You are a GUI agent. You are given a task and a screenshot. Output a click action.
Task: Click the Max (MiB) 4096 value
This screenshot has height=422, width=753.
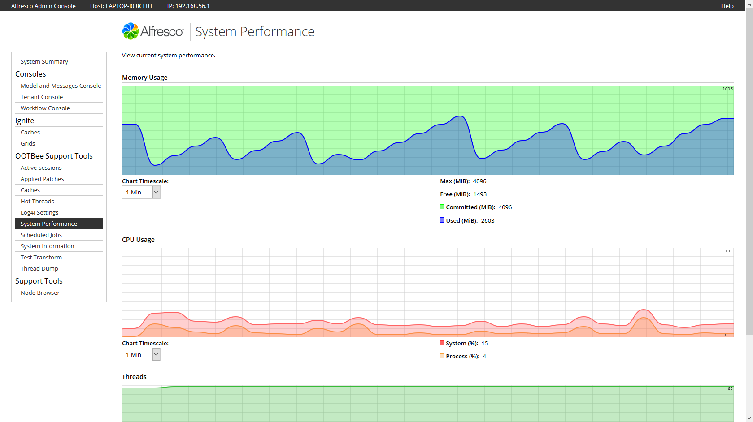[479, 181]
